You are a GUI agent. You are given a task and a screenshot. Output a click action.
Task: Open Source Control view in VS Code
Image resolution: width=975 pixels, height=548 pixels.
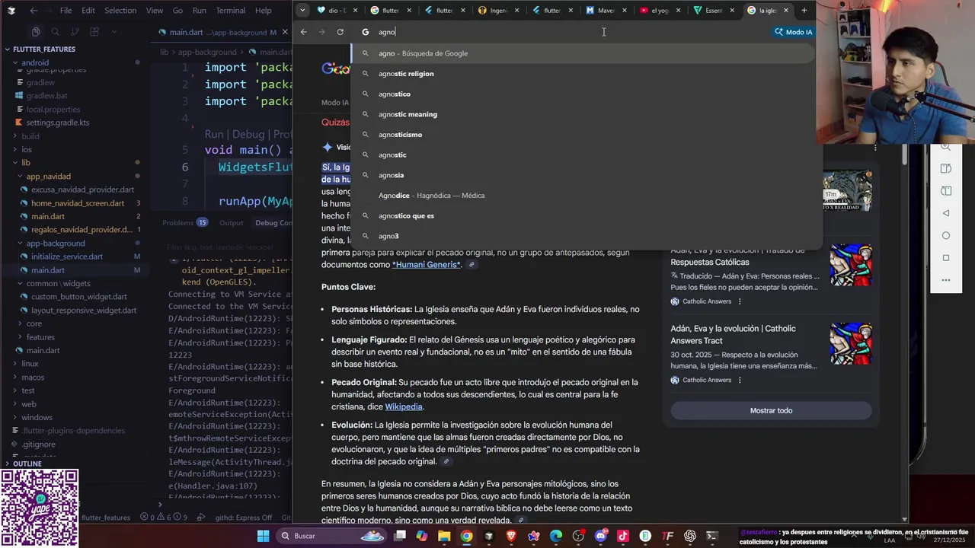(x=75, y=32)
